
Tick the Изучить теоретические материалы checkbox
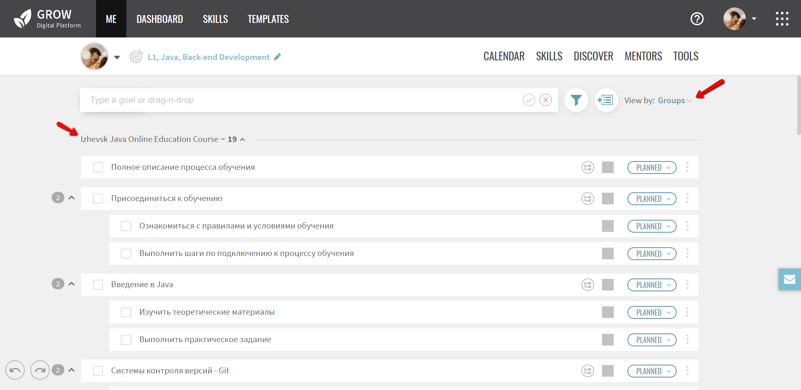[x=126, y=312]
